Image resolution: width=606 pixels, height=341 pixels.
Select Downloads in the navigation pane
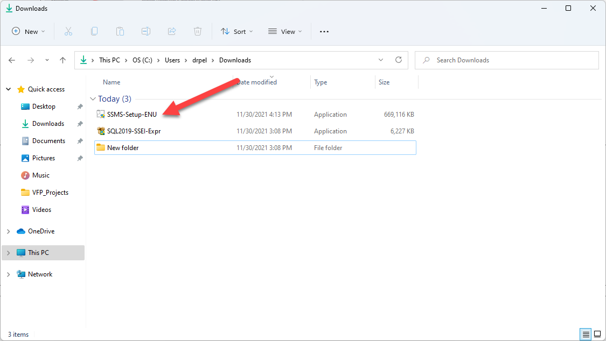point(48,124)
